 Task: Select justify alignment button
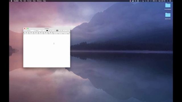click(x=62, y=31)
